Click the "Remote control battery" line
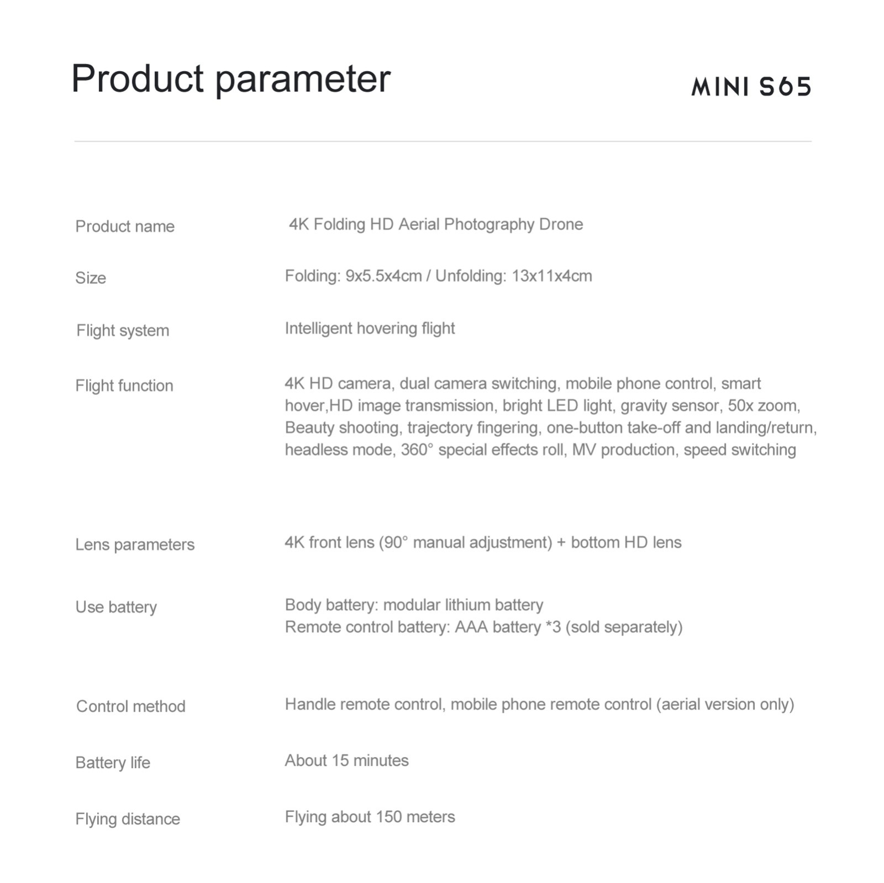This screenshot has height=883, width=884. click(483, 627)
